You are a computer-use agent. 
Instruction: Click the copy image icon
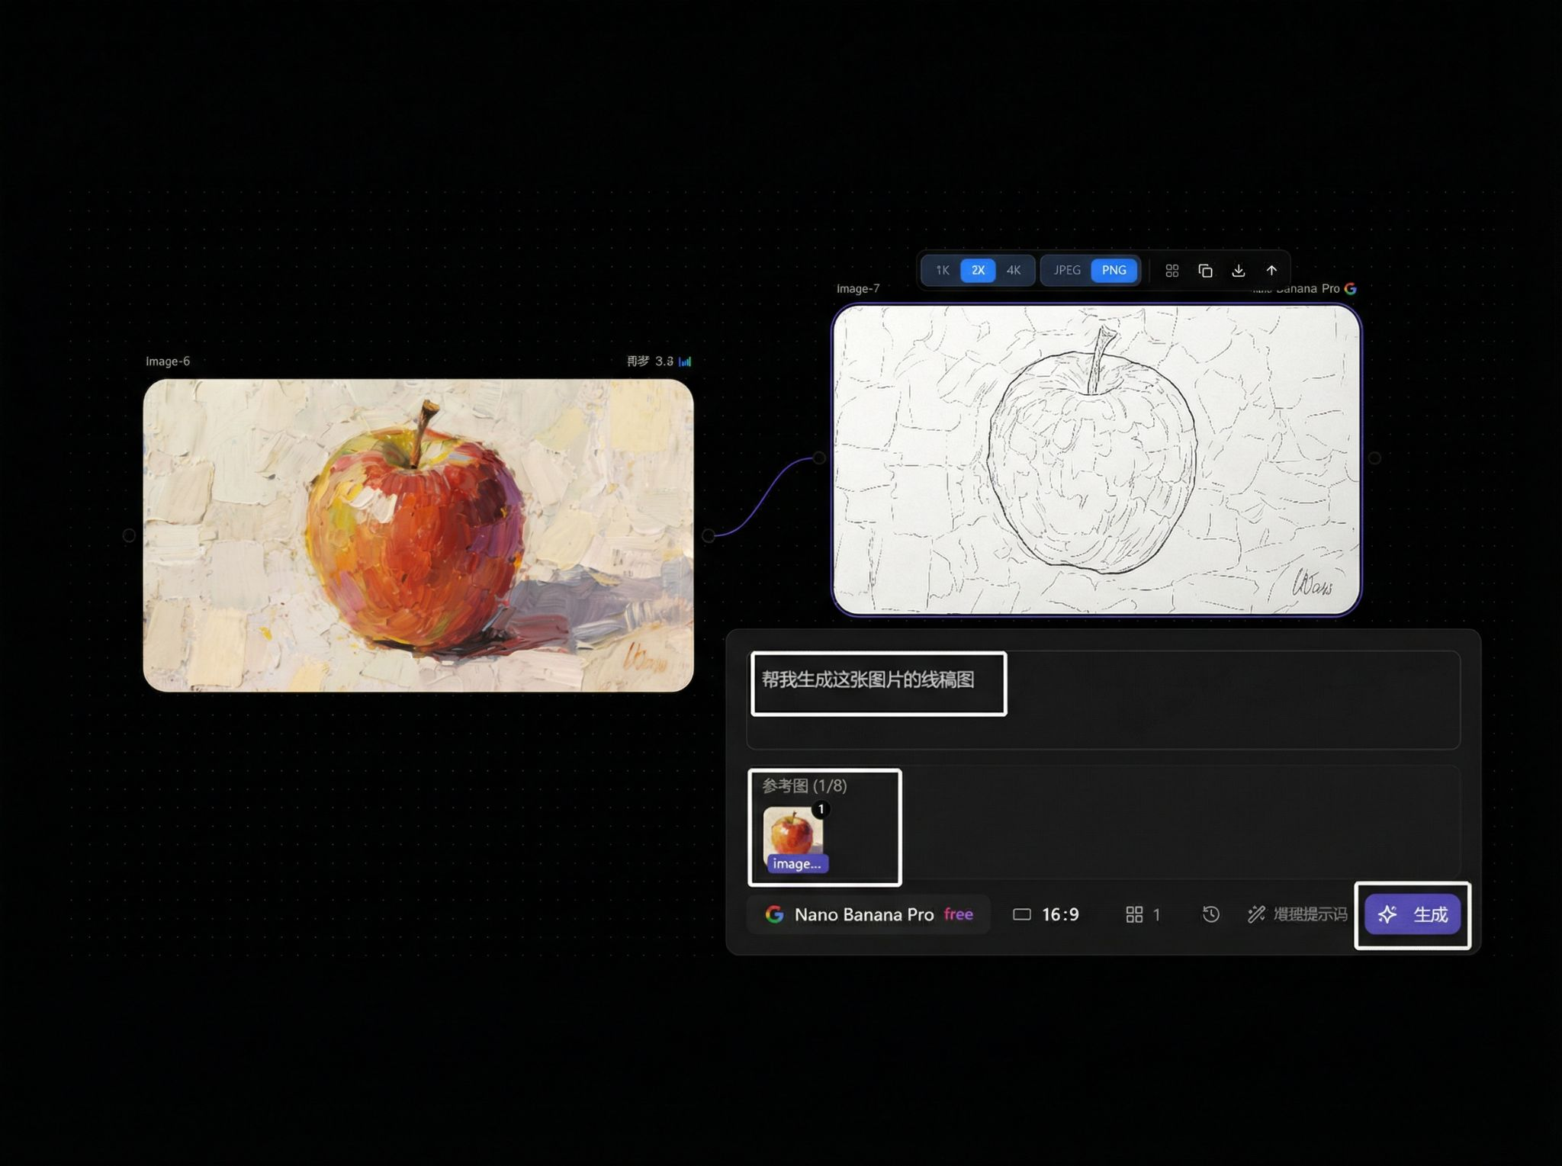click(1205, 271)
